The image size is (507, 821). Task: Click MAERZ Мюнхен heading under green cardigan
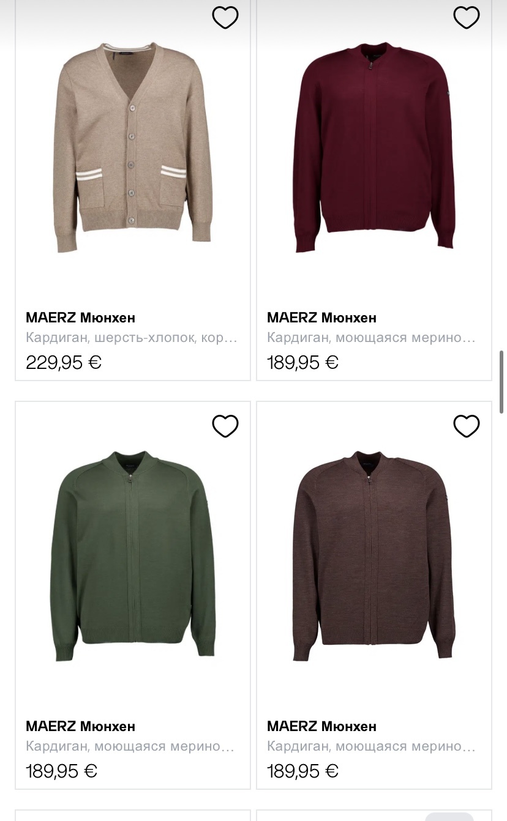80,726
